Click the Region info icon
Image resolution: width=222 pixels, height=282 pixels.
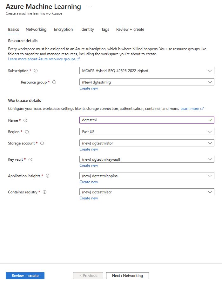pyautogui.click(x=27, y=132)
